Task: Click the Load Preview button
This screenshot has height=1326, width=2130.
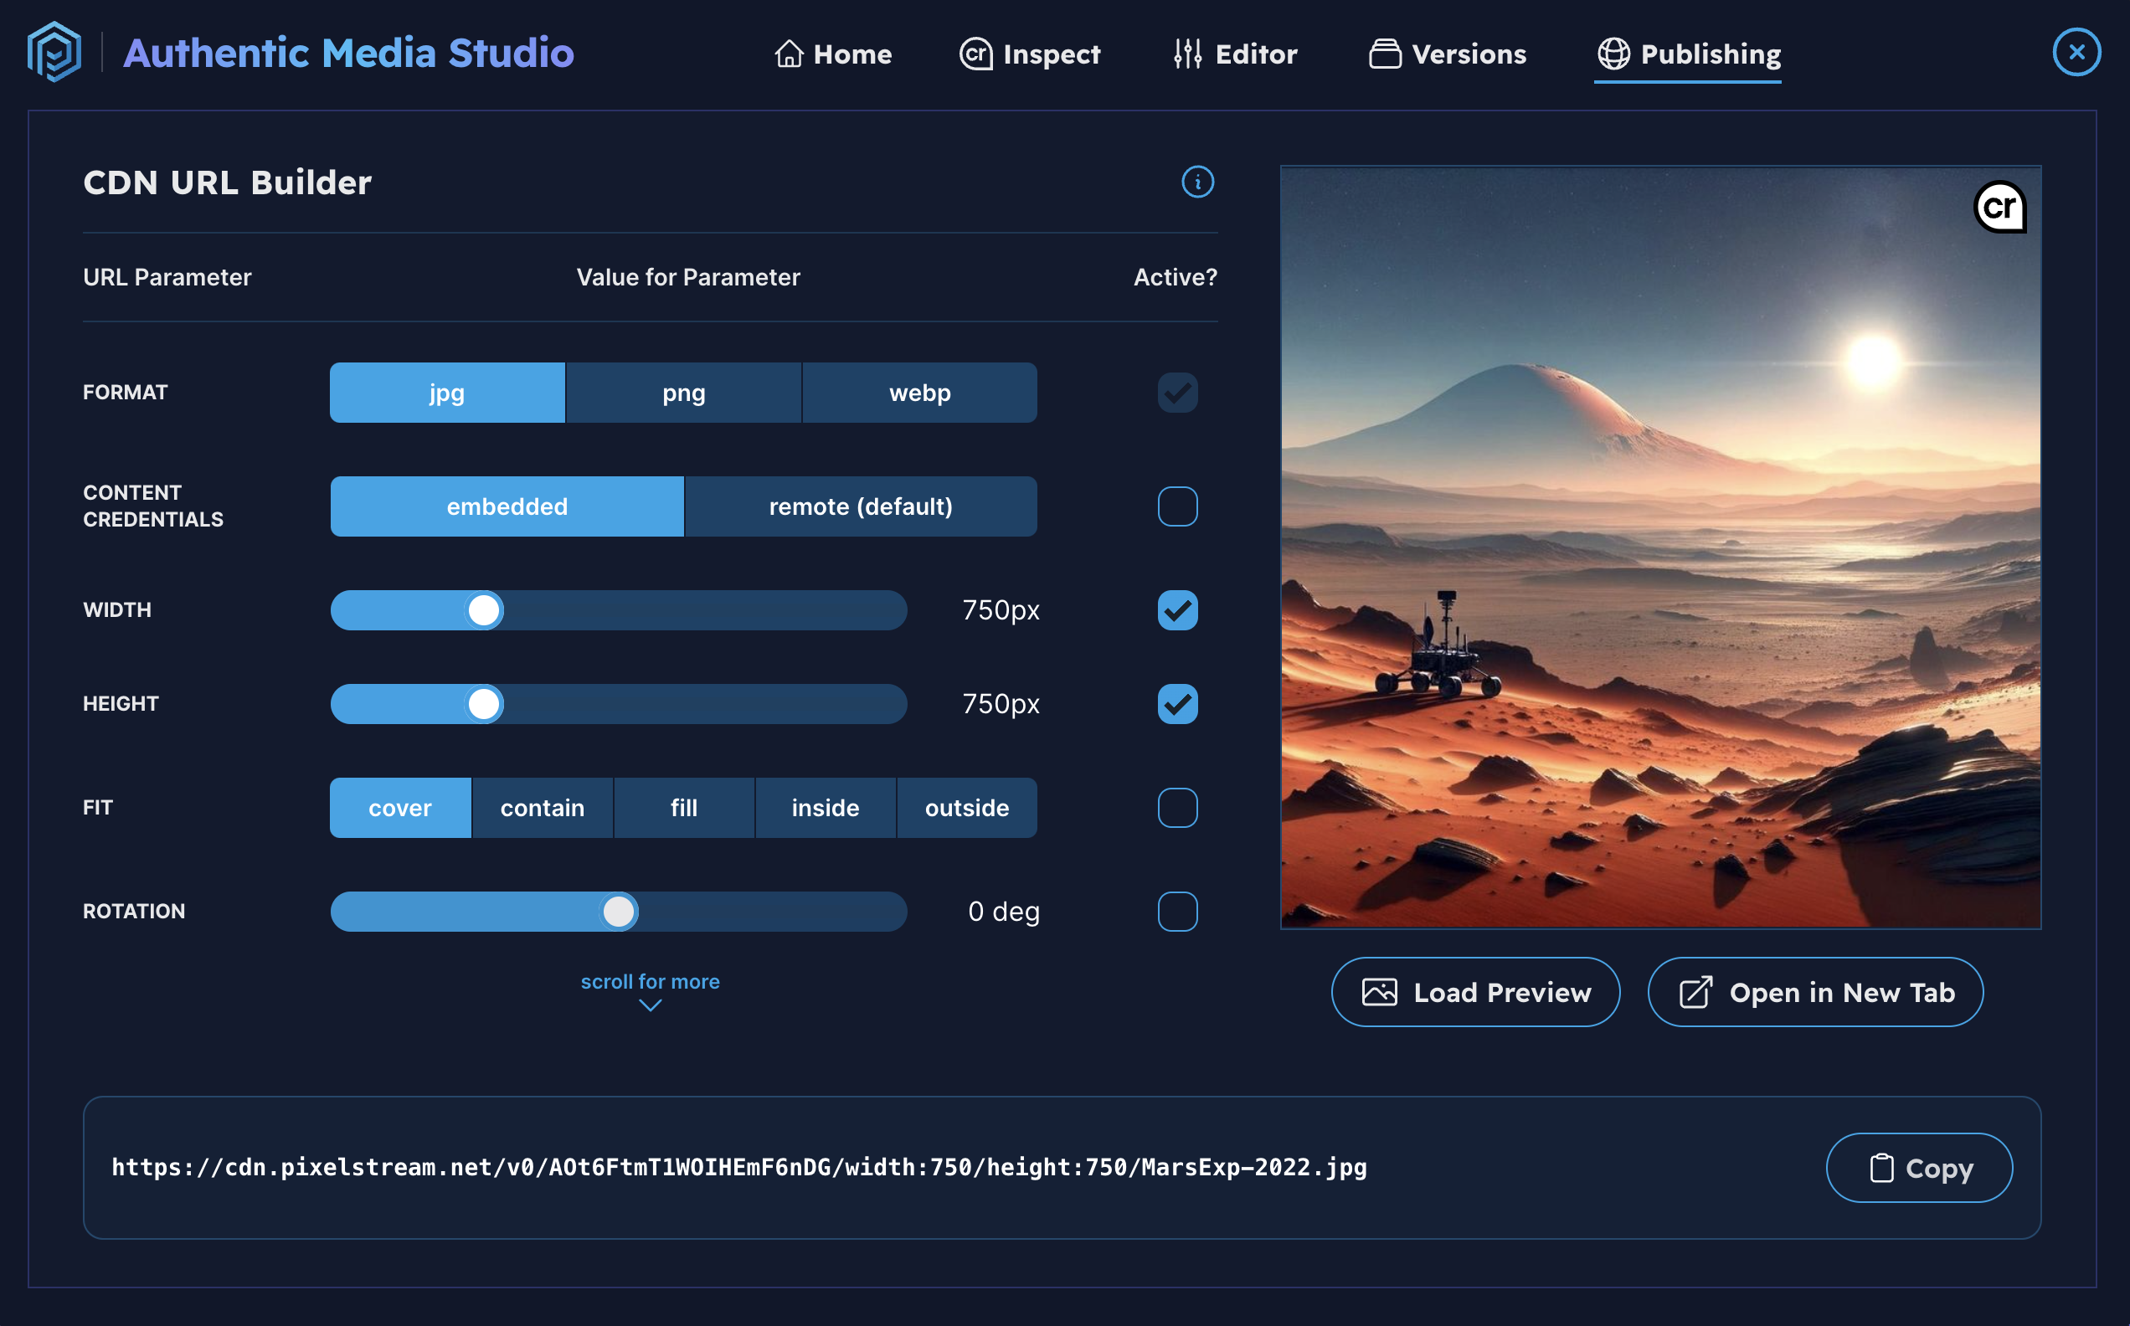Action: [1475, 992]
